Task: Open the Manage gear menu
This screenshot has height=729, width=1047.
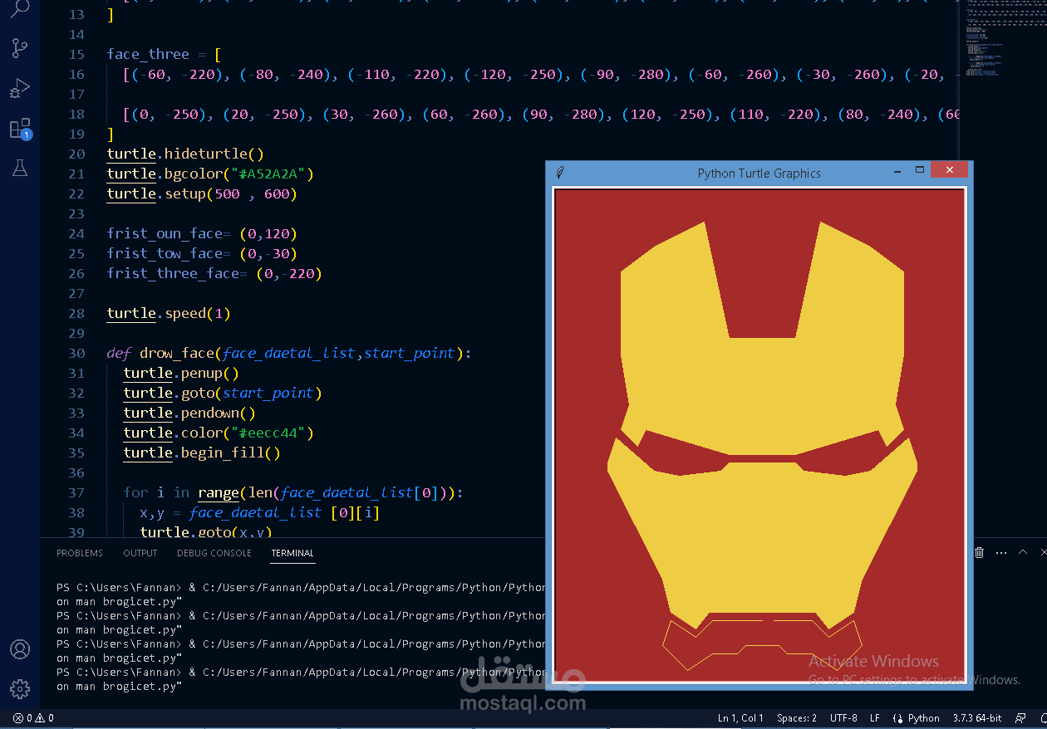Action: (x=20, y=689)
